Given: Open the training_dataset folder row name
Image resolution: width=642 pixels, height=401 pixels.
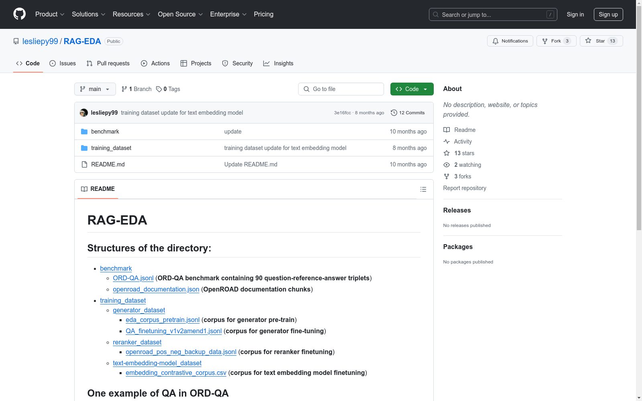Looking at the screenshot, I should point(111,148).
